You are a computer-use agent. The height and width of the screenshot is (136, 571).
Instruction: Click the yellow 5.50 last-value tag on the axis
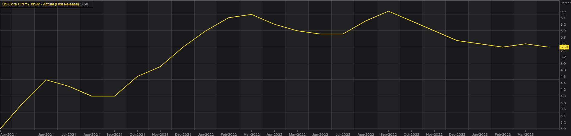(x=564, y=47)
